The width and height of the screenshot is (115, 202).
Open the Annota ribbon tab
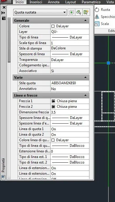[x=54, y=2]
